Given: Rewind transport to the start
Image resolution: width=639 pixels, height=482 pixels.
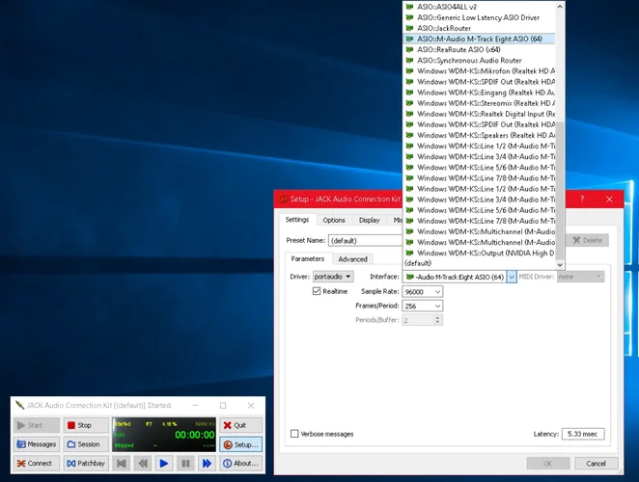Looking at the screenshot, I should (x=121, y=464).
